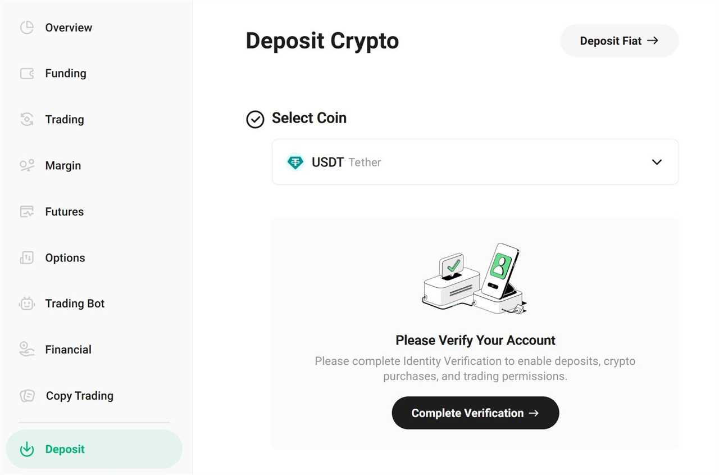Screen dimensions: 719x475
Task: Click the Futures chart icon
Action: tap(27, 211)
